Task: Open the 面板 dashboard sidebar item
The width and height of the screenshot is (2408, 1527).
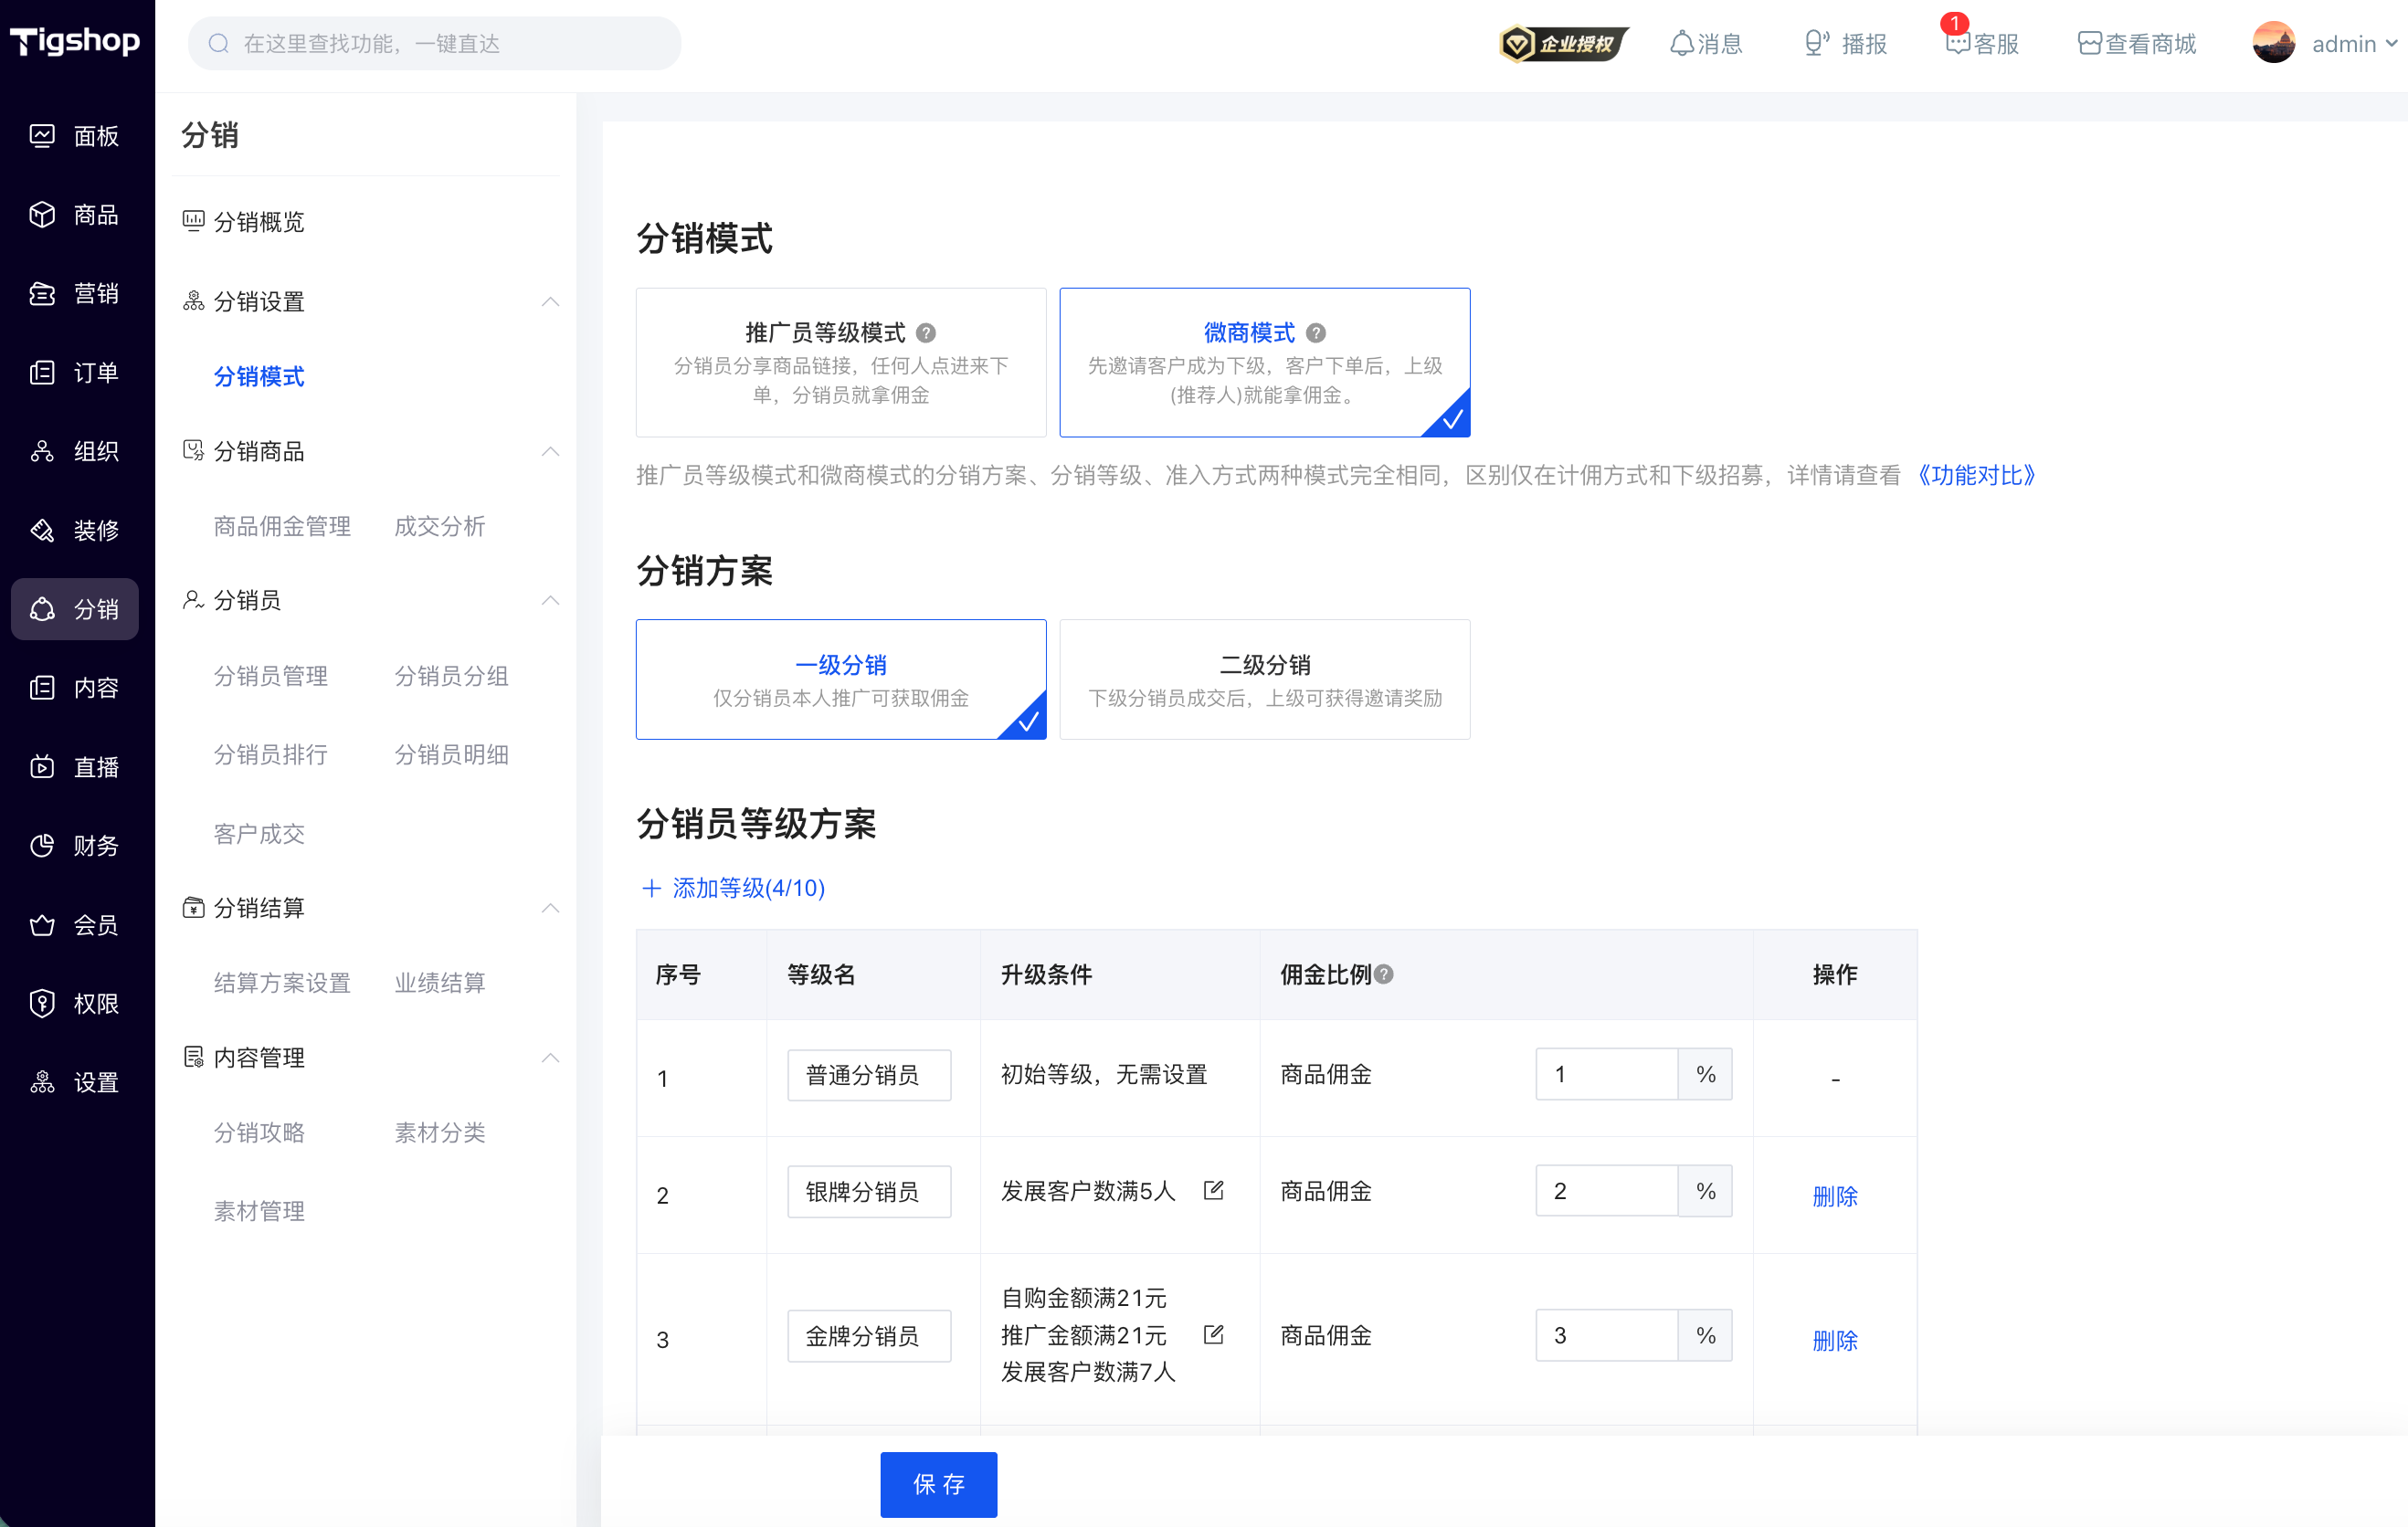Action: pos(75,135)
